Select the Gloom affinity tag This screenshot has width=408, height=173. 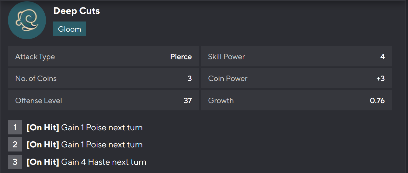coord(69,29)
